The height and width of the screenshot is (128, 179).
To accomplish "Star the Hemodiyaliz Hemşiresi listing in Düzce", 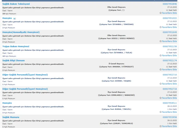I will 161,41.
